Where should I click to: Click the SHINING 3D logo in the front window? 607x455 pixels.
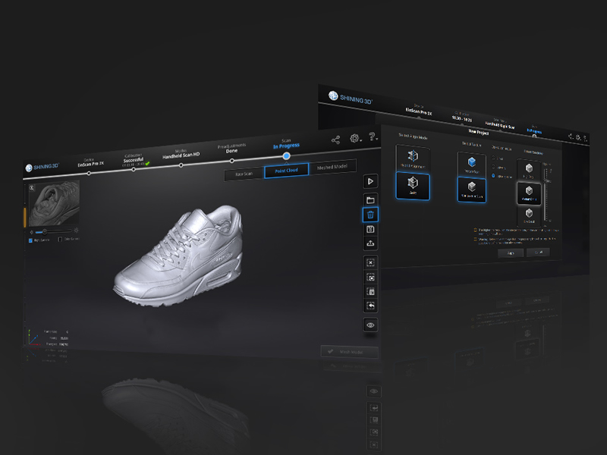point(42,167)
